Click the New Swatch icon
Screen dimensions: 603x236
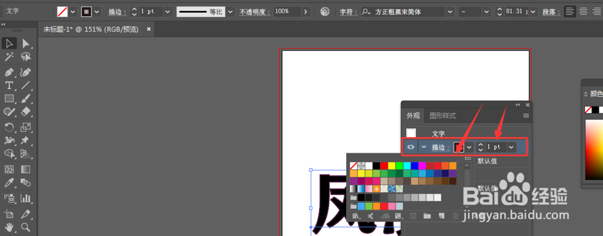click(441, 216)
